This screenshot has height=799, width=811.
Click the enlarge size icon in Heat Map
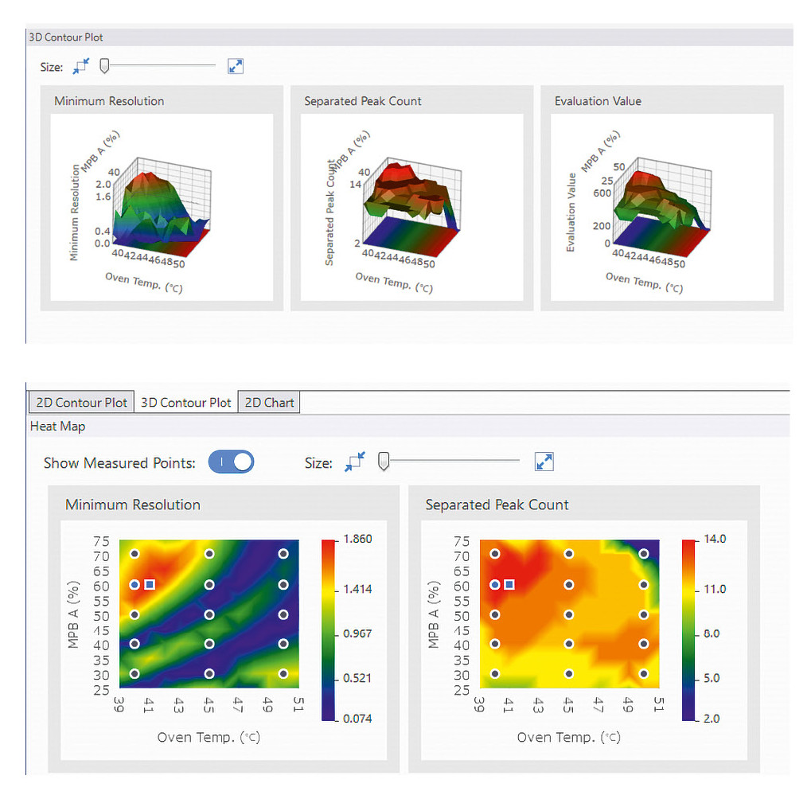pyautogui.click(x=544, y=462)
